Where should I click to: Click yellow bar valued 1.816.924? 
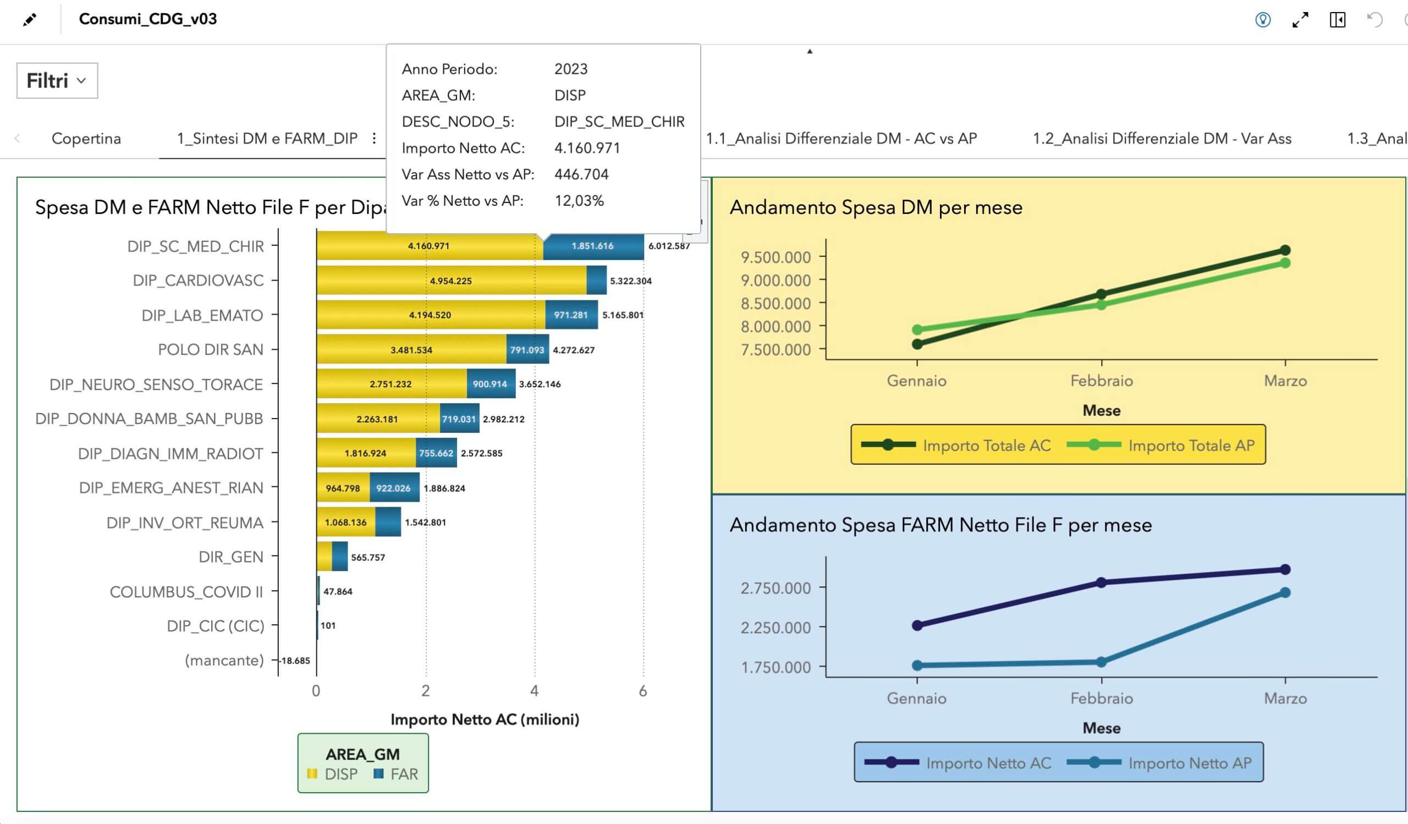366,453
